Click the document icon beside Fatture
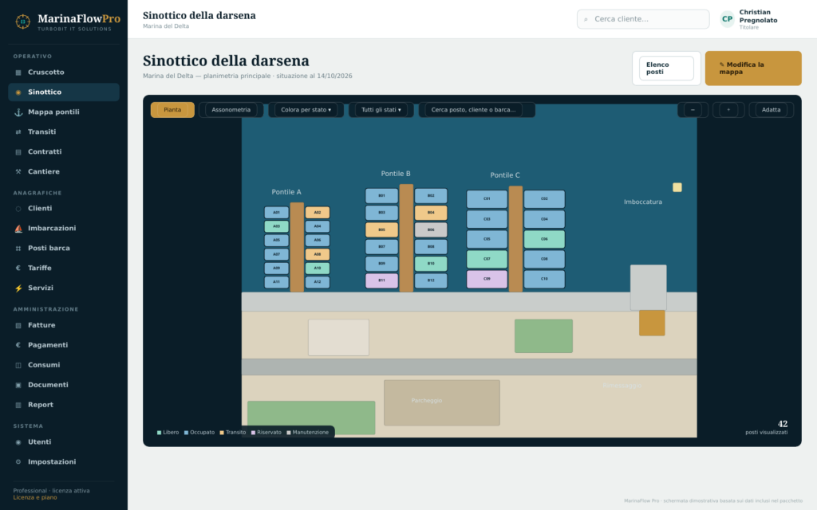The width and height of the screenshot is (817, 510). [x=18, y=325]
